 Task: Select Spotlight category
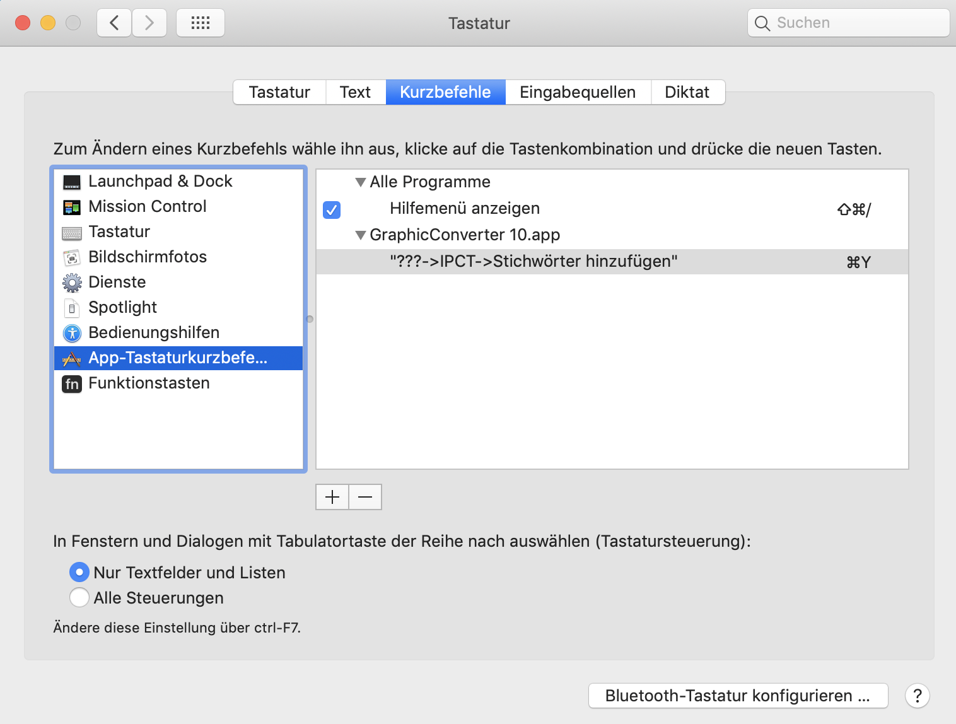coord(178,308)
